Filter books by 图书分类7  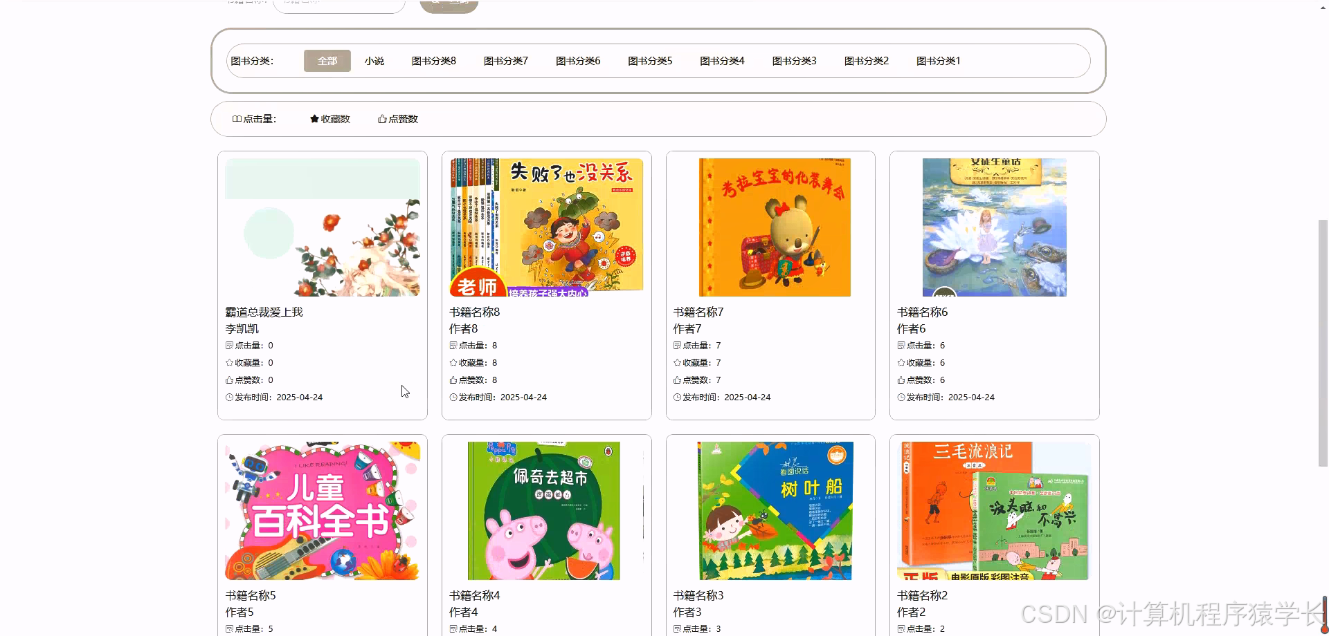click(506, 61)
